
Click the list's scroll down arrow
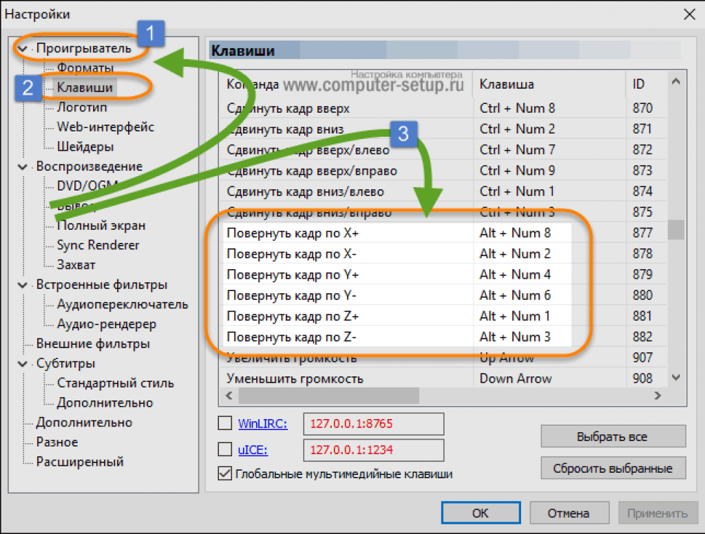(676, 378)
